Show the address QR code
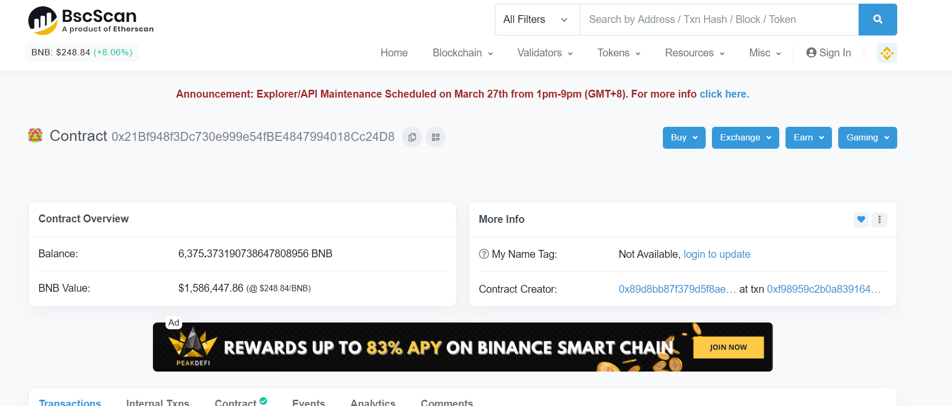 click(x=436, y=137)
